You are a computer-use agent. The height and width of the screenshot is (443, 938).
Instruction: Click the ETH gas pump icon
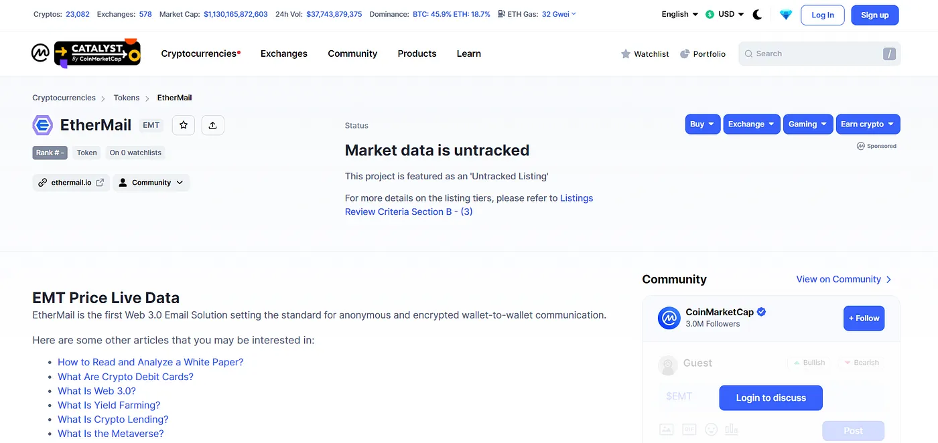[x=502, y=14]
